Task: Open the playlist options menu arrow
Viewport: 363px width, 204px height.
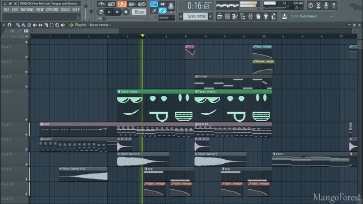Action: coord(4,25)
